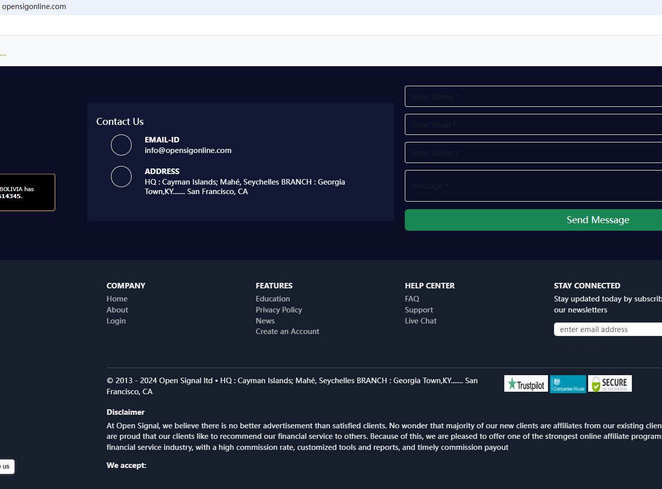Open the FAQ help link
Screen dimensions: 662x489
412,299
